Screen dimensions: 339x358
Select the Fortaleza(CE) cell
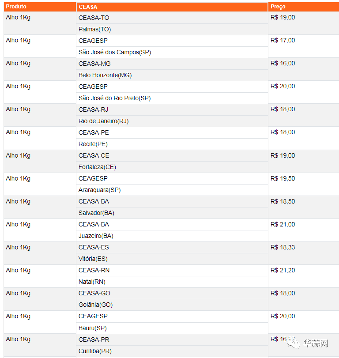tap(172, 167)
